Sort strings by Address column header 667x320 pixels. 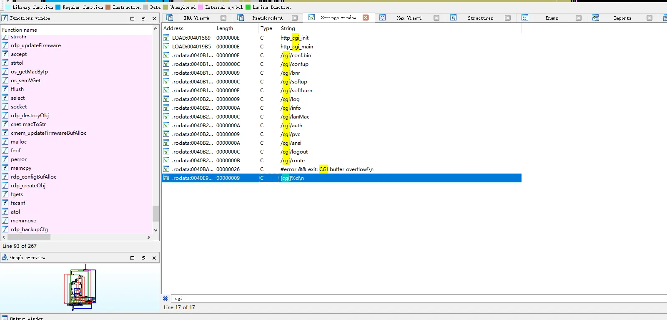click(x=173, y=28)
